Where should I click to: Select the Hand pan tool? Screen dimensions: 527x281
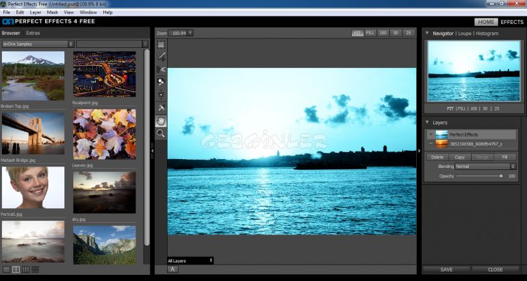coord(161,121)
